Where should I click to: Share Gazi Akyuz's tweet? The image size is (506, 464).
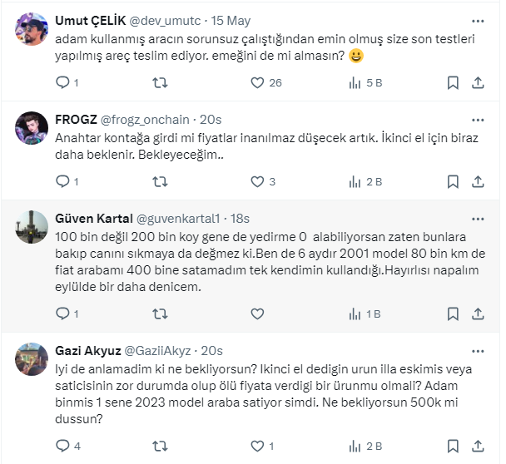(x=479, y=446)
